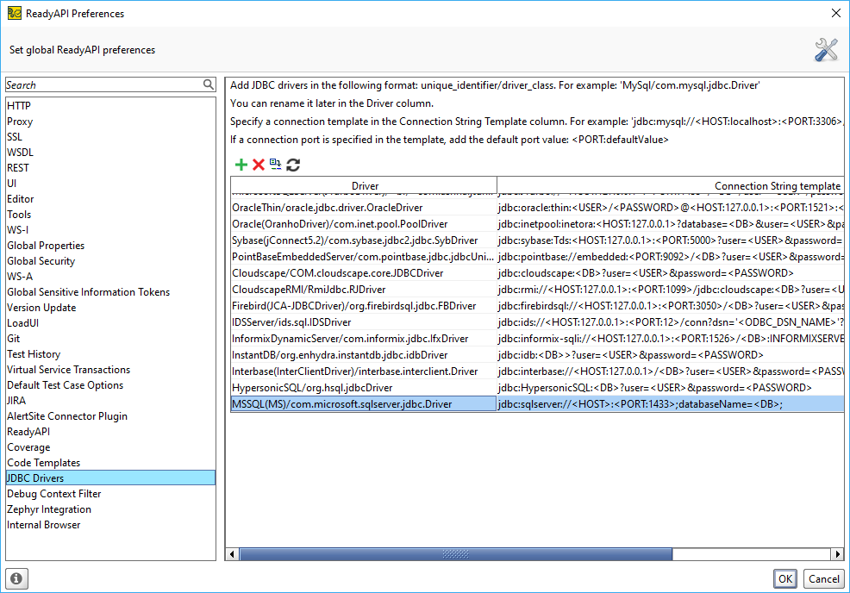This screenshot has height=593, width=850.
Task: Click the jdbc:HypersonicSQL connection string cell
Action: coord(671,388)
